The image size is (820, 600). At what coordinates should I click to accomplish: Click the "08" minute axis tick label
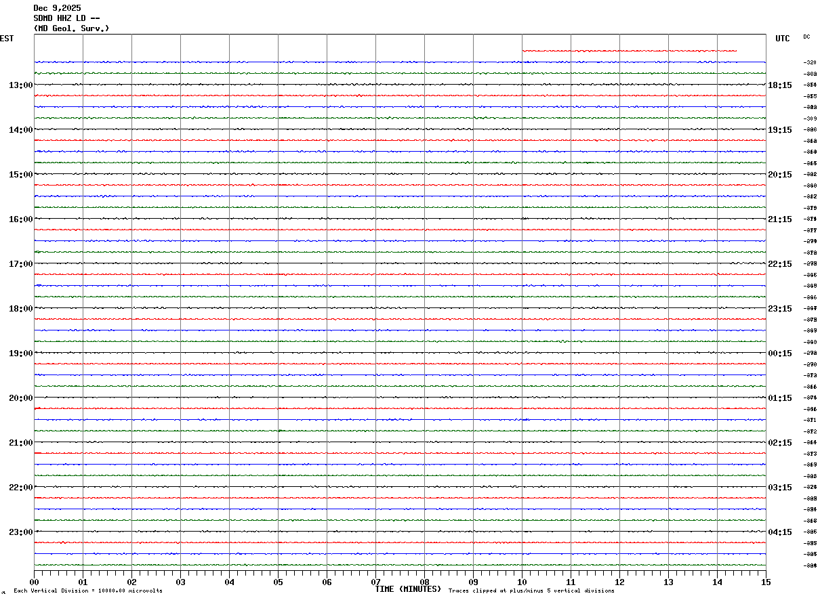point(425,582)
